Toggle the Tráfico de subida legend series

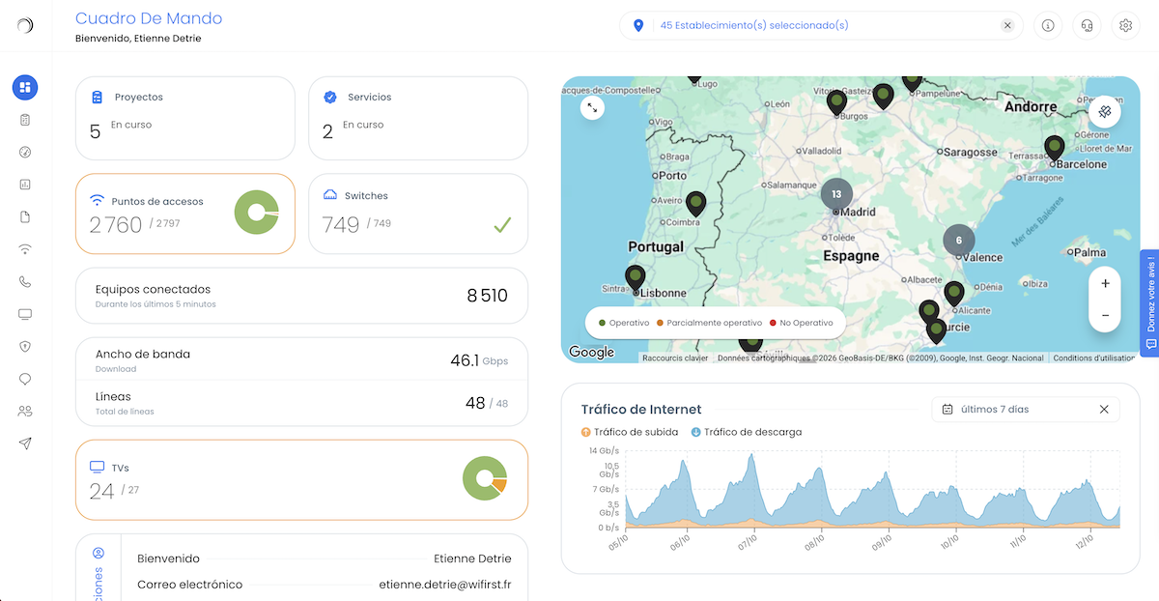pyautogui.click(x=630, y=432)
